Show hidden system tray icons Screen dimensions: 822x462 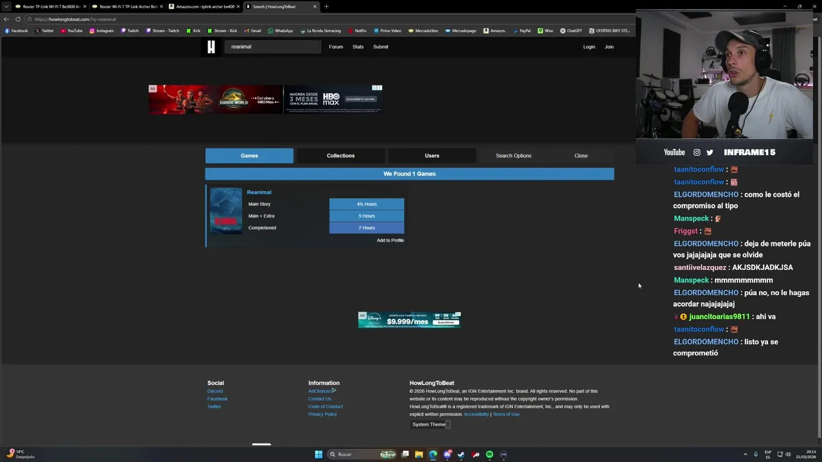tap(746, 454)
